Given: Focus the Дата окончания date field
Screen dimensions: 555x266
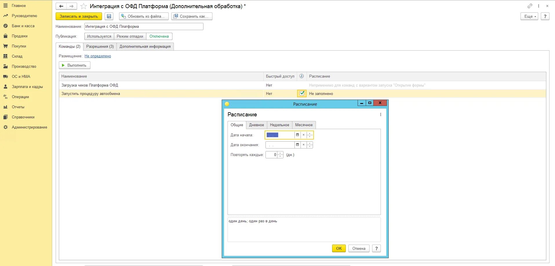Looking at the screenshot, I should pos(280,145).
